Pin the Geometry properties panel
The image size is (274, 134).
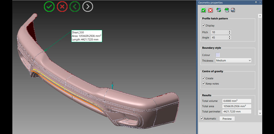point(256,3)
